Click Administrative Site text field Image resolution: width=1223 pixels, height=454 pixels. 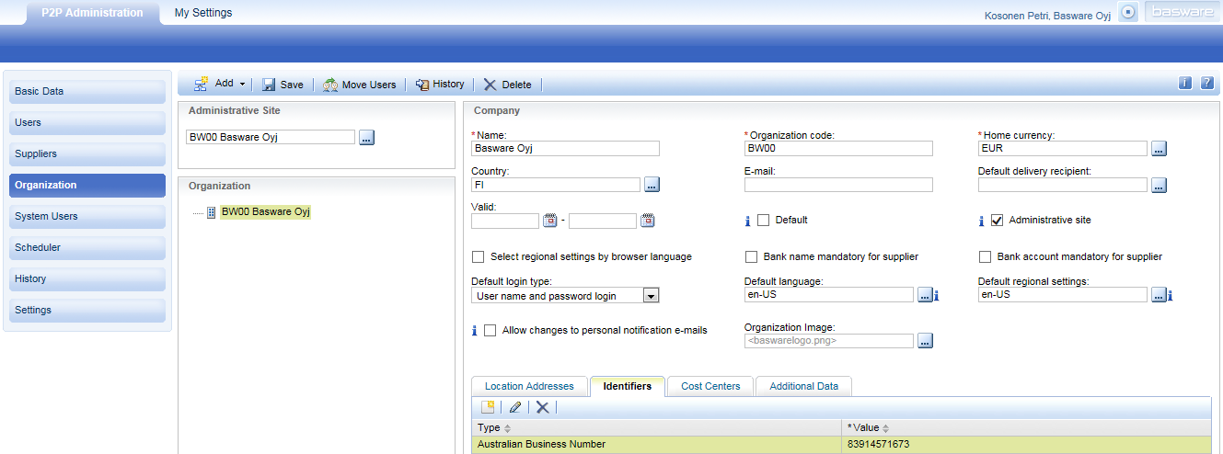[x=270, y=137]
